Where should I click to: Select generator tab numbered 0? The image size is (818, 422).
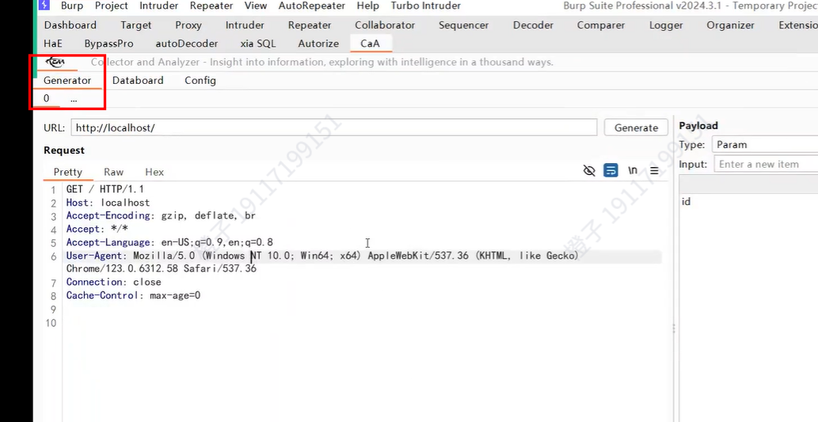tap(47, 98)
